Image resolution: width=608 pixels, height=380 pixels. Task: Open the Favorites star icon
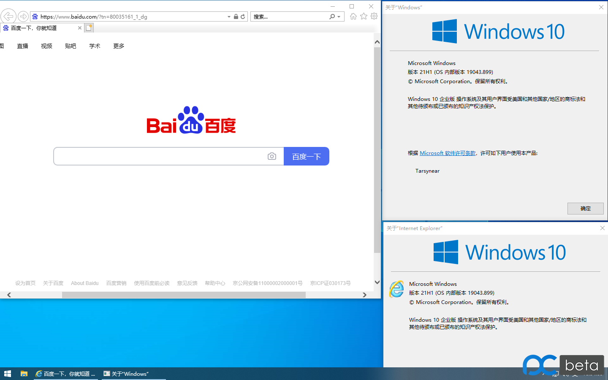[364, 16]
